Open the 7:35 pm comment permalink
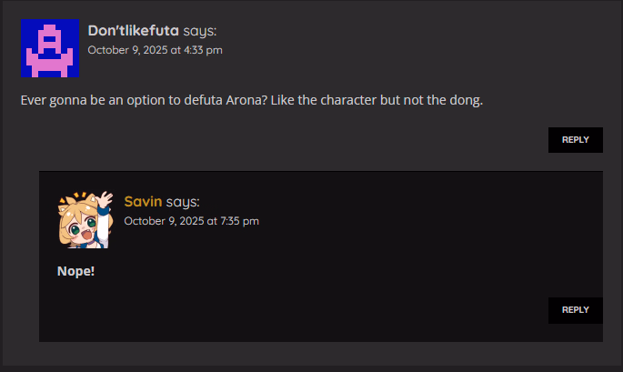Viewport: 623px width, 372px height. pyautogui.click(x=191, y=221)
